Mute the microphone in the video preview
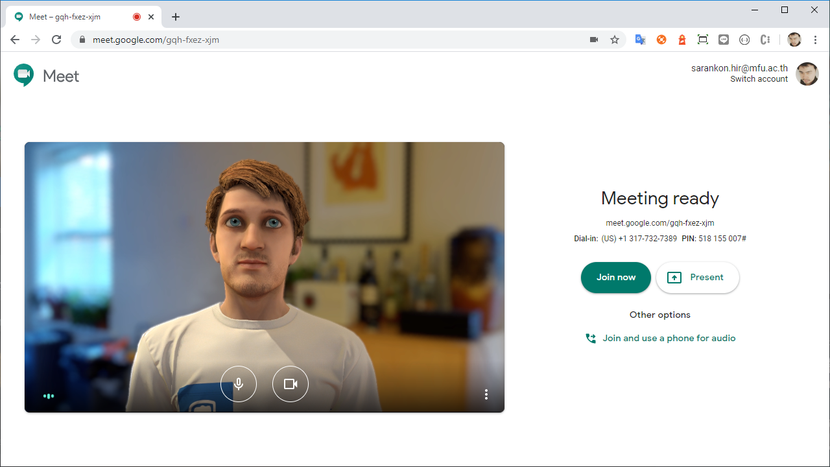 point(239,384)
